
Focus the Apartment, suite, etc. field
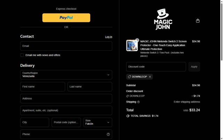[x=66, y=110]
